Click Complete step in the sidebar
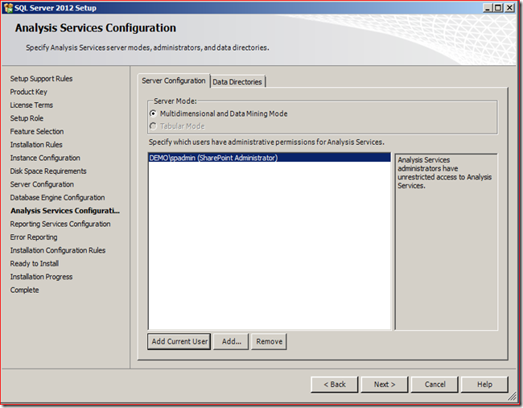This screenshot has height=408, width=523. (24, 291)
